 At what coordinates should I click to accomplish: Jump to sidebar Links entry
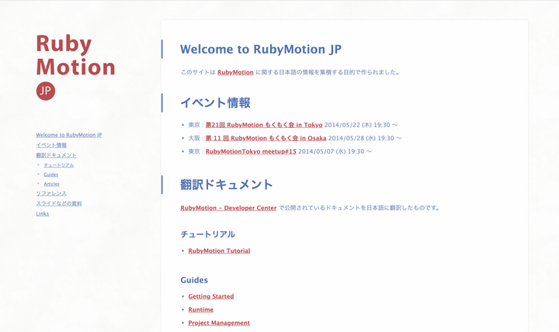tap(43, 214)
